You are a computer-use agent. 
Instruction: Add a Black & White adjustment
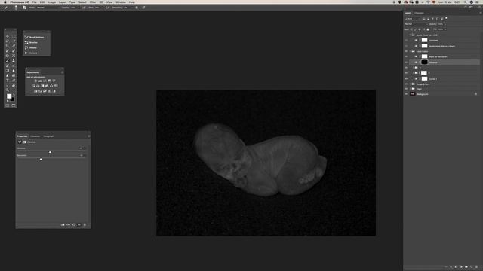(42, 86)
